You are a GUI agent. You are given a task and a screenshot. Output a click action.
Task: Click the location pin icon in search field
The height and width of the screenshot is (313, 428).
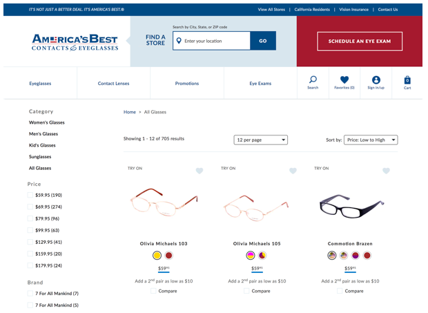click(x=179, y=41)
